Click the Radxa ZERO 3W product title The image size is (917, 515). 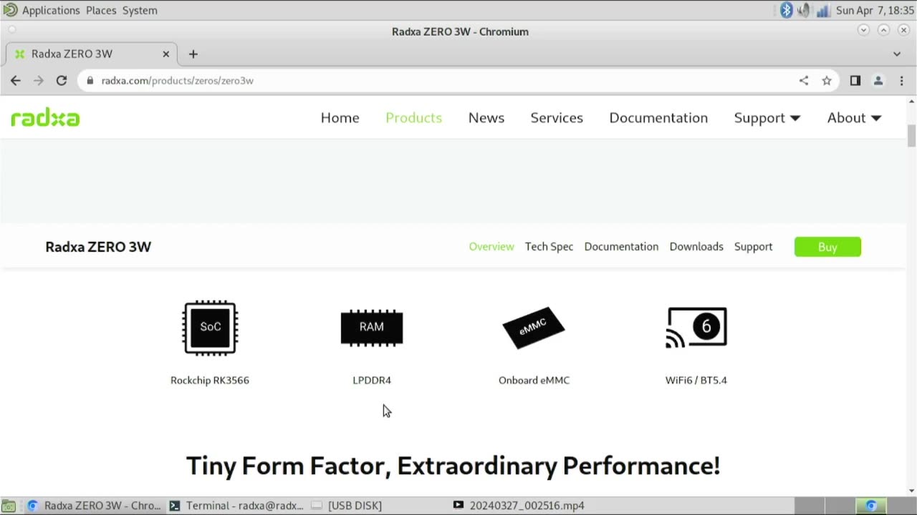[x=98, y=247]
